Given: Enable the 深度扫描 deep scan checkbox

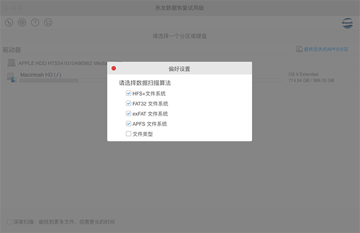Looking at the screenshot, I should [10, 222].
